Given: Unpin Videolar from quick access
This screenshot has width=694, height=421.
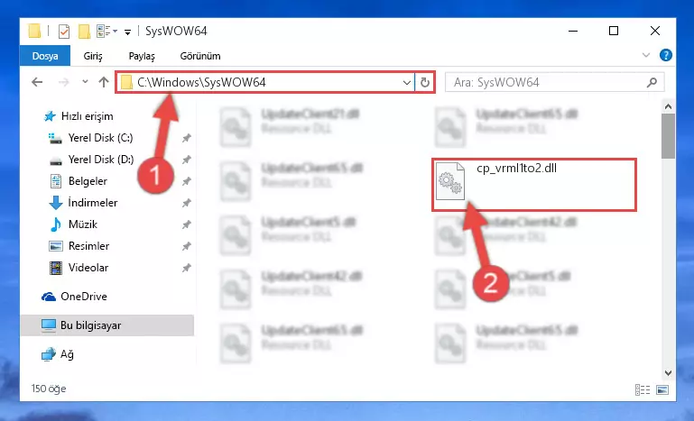Looking at the screenshot, I should pyautogui.click(x=186, y=268).
